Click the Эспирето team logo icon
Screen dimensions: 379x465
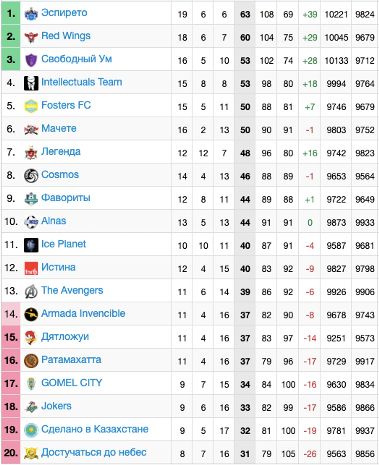point(31,14)
